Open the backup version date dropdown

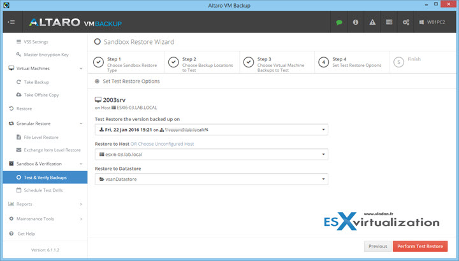212,130
